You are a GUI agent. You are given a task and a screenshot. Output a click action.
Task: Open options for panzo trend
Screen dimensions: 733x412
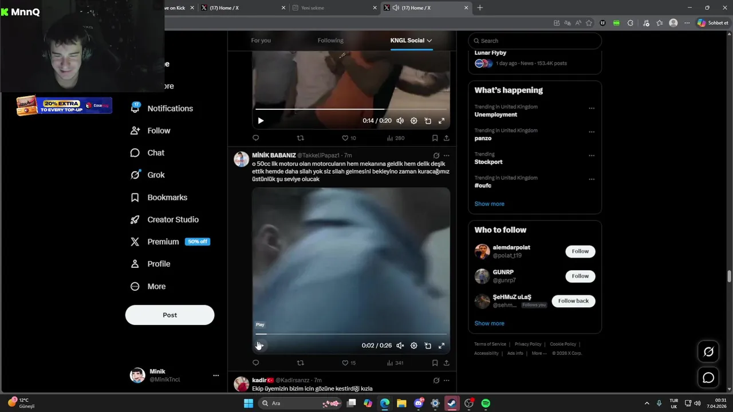[592, 132]
